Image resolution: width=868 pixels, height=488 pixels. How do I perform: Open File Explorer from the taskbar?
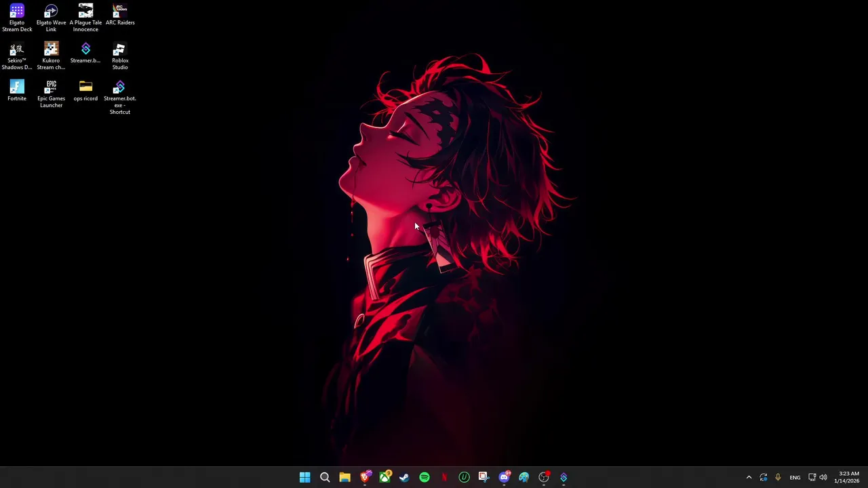[344, 478]
